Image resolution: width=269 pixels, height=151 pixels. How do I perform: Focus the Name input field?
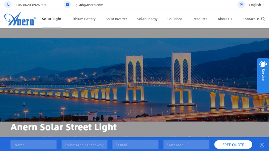33,145
